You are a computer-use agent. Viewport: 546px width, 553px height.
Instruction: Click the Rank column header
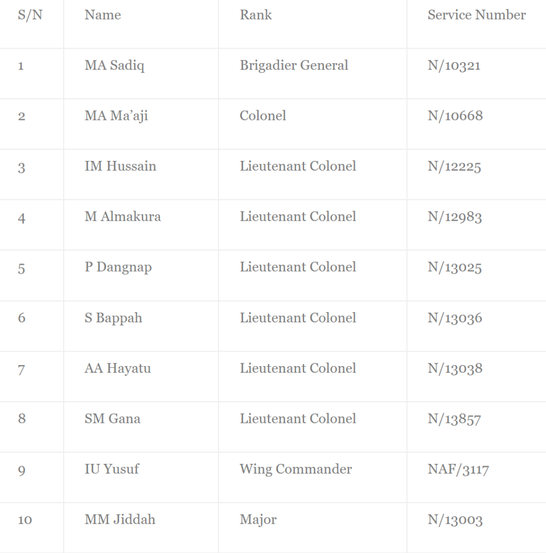click(x=255, y=15)
